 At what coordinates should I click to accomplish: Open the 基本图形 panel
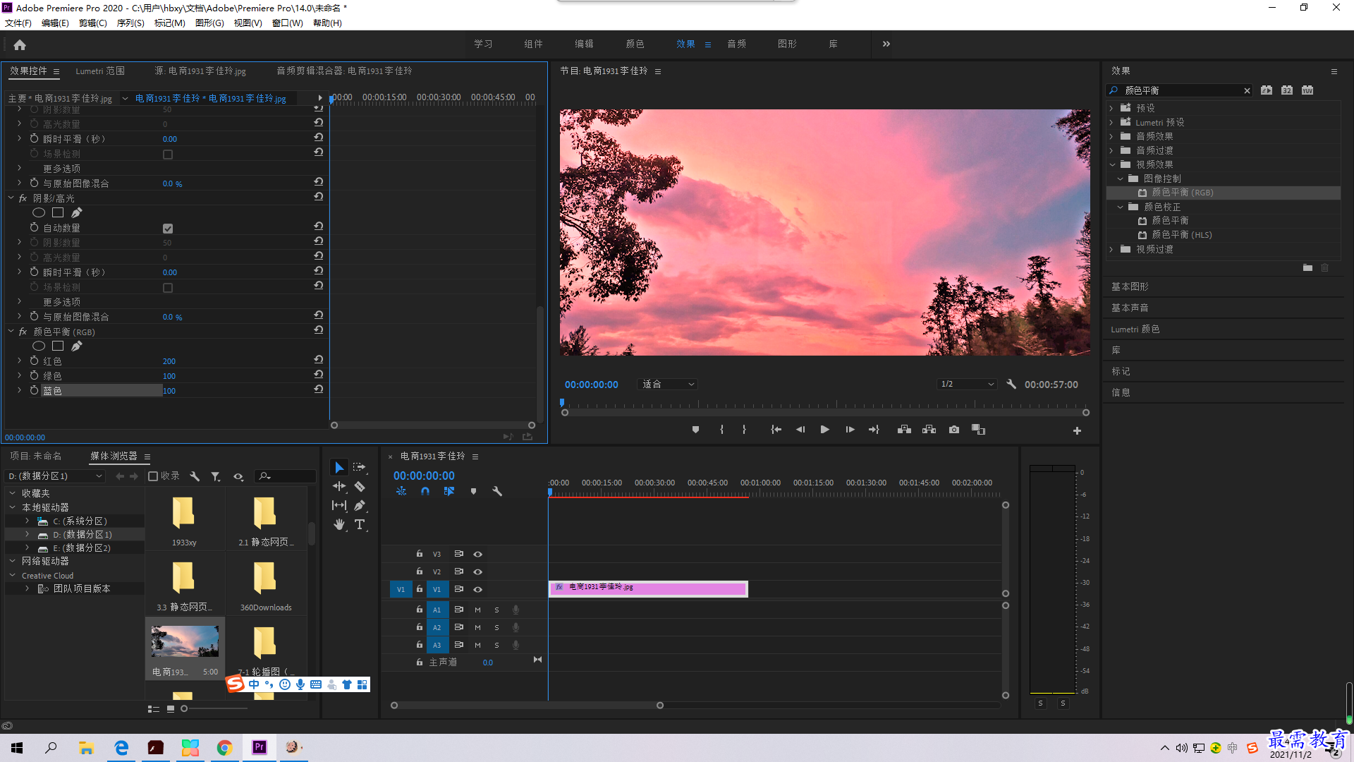[x=1130, y=286]
